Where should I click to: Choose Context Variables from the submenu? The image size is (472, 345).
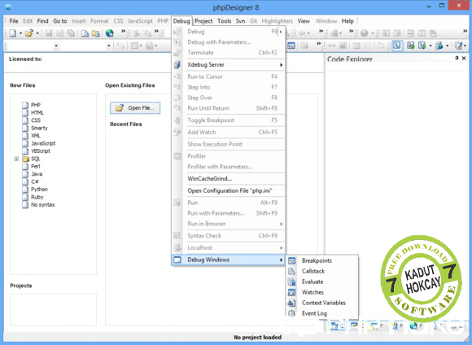(x=322, y=303)
